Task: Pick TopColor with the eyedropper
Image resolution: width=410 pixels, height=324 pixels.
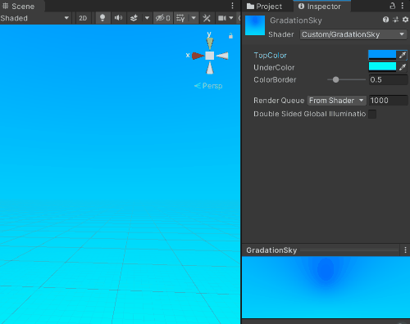Action: (403, 55)
